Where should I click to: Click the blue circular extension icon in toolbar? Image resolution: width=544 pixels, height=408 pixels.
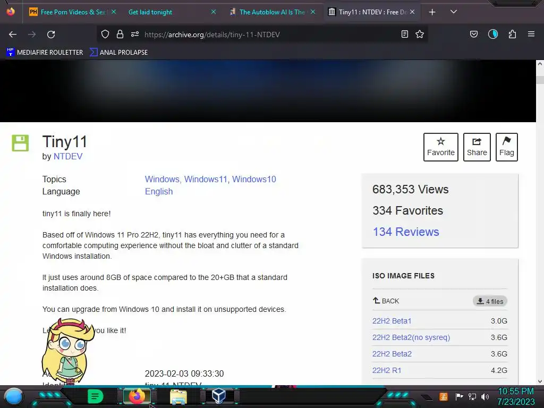pyautogui.click(x=493, y=34)
